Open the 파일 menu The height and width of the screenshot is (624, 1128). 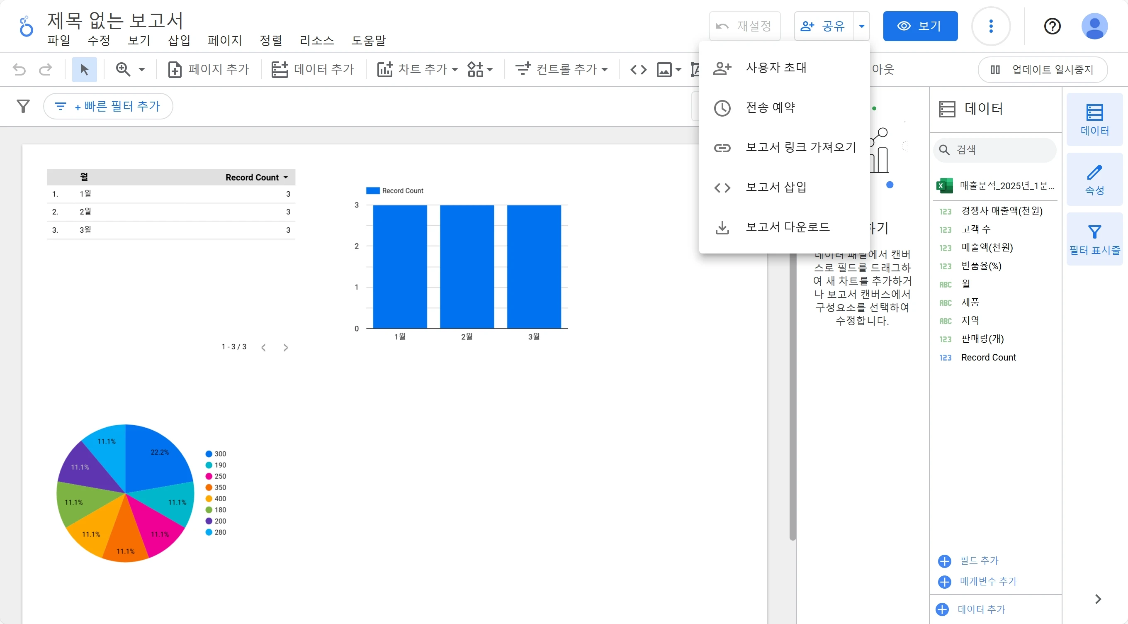58,40
